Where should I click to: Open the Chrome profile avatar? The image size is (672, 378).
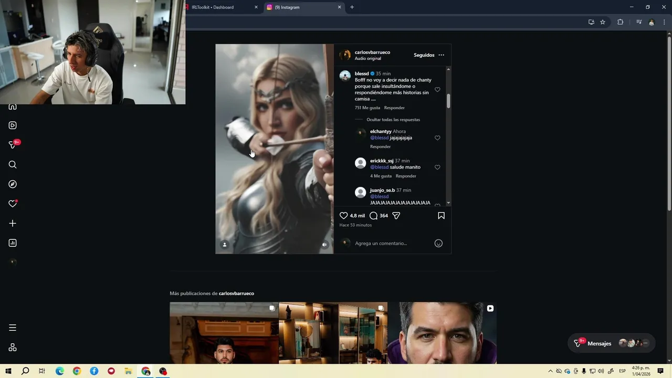[x=652, y=22]
